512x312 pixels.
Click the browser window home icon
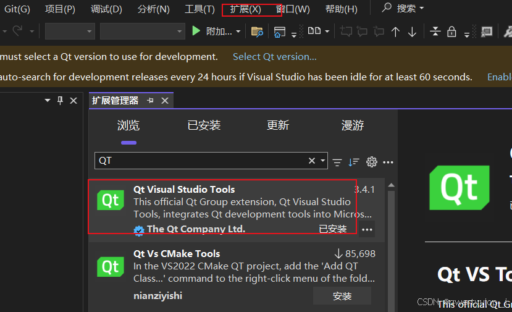280,32
